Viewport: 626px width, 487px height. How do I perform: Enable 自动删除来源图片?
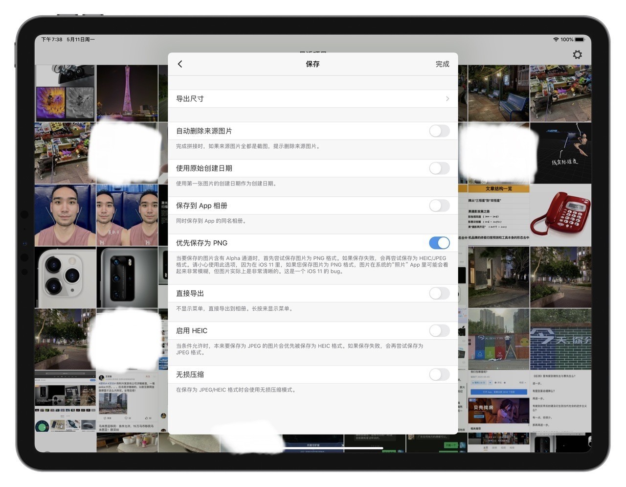[439, 131]
